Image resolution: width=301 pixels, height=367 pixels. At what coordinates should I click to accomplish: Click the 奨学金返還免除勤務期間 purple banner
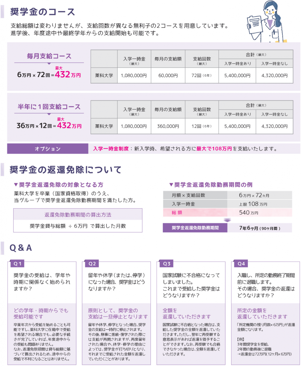(195, 228)
